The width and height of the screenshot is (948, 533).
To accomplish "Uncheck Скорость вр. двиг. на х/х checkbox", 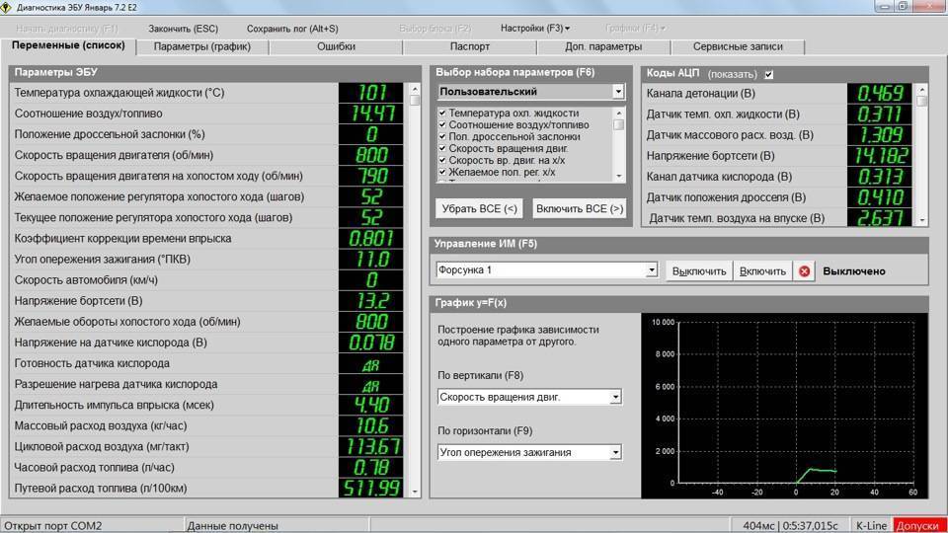I will coord(442,160).
